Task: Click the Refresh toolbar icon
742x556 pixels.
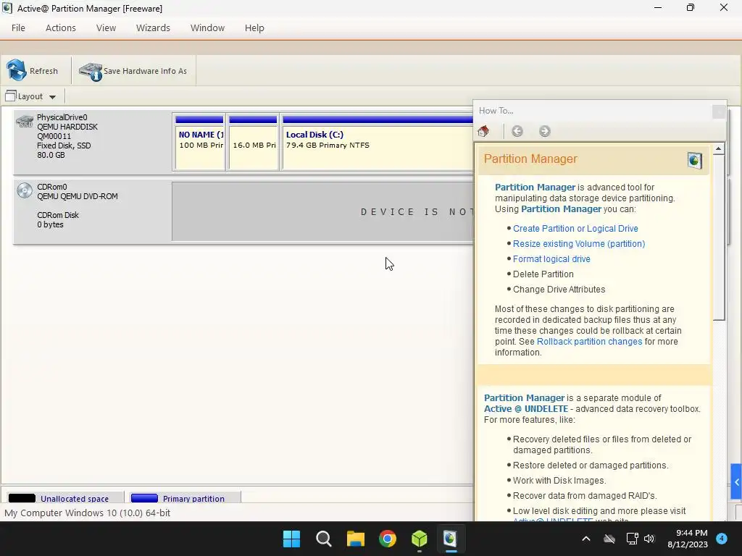Action: point(16,70)
